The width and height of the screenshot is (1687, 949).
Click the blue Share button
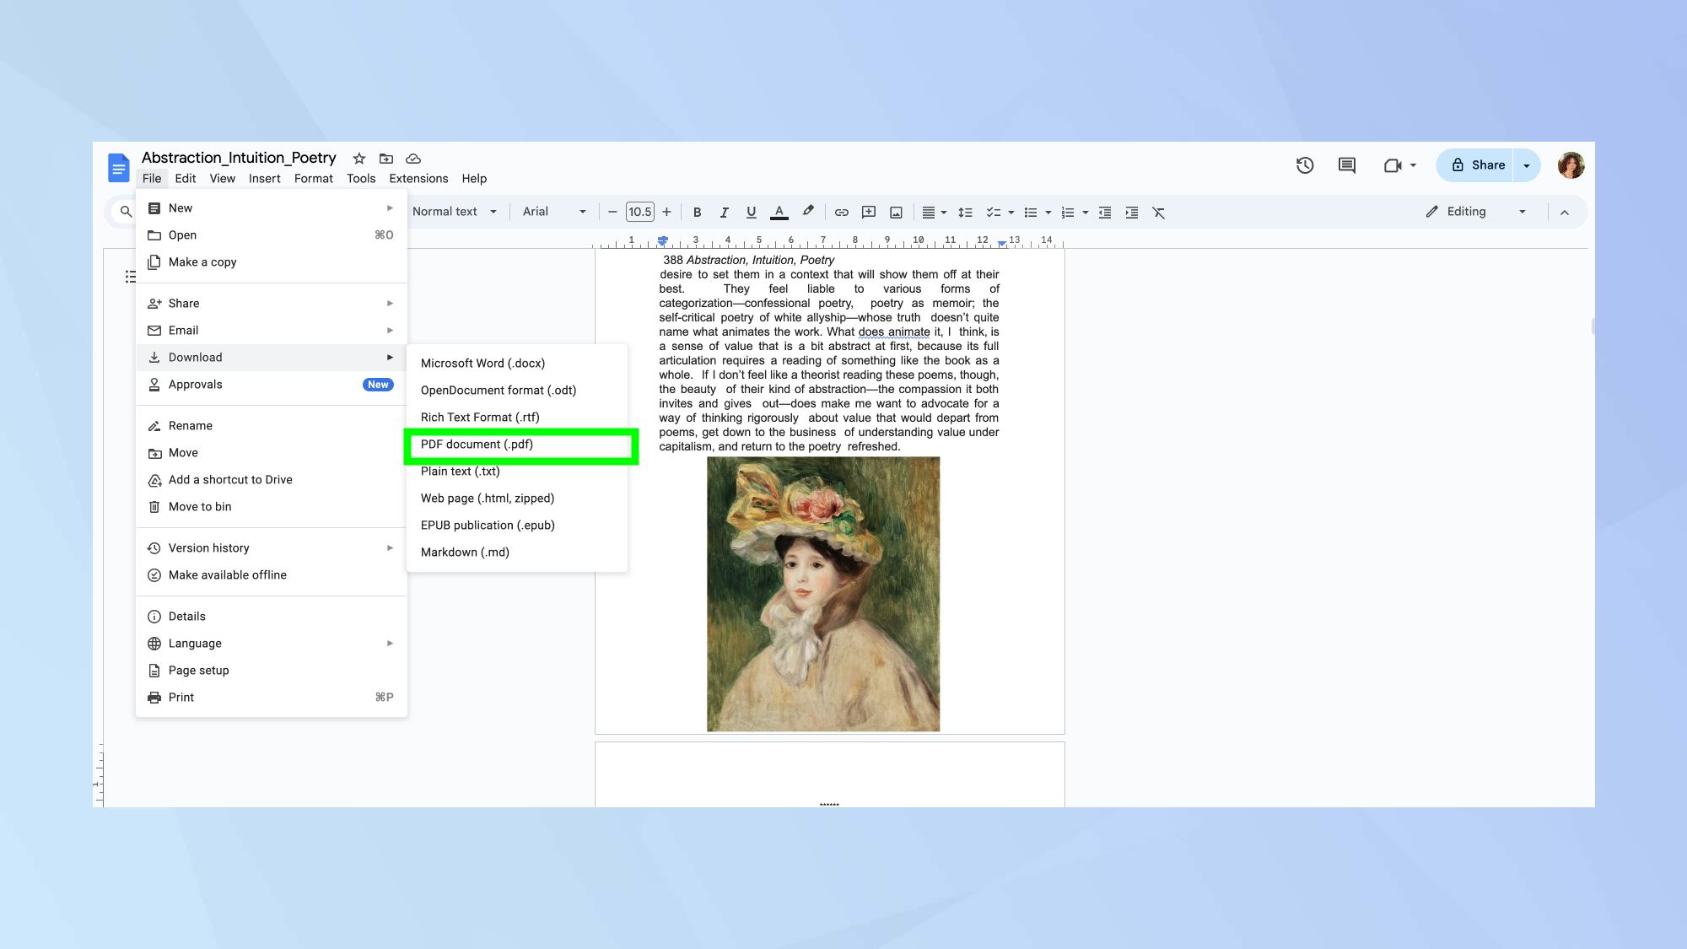(1478, 165)
